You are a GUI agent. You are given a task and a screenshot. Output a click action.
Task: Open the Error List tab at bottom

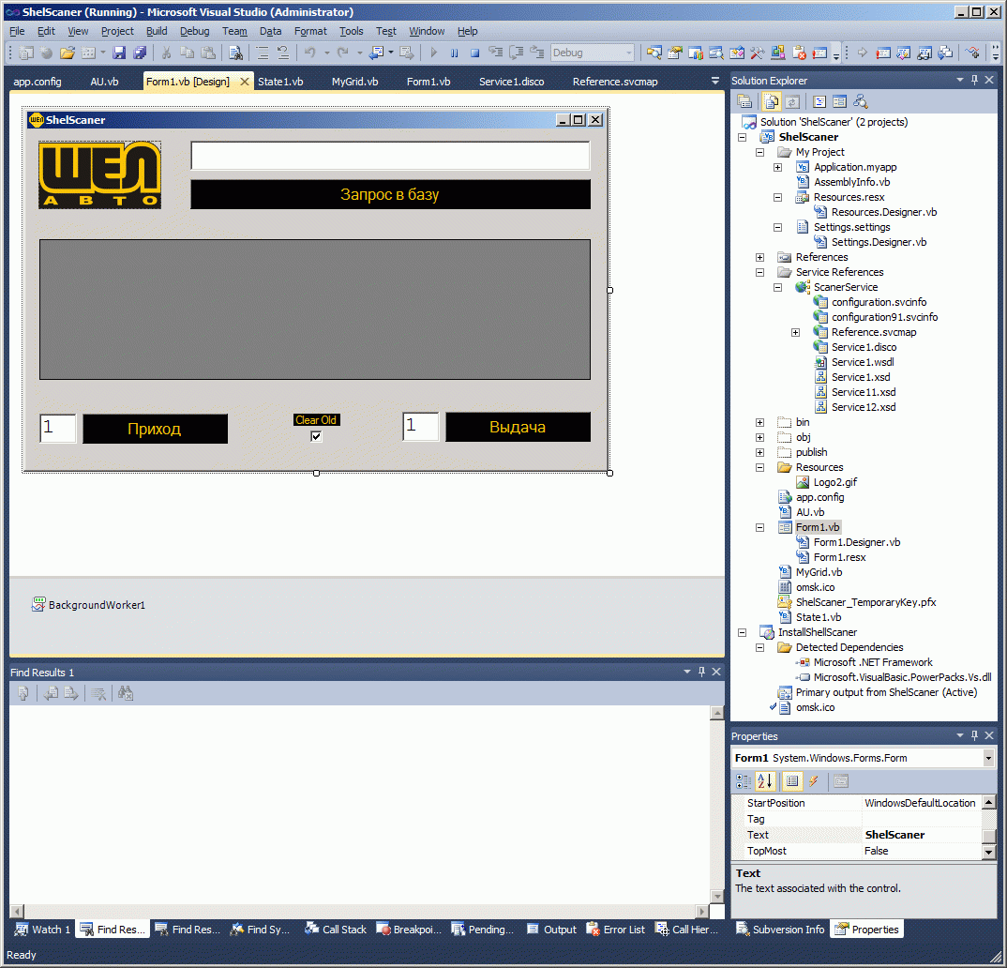click(x=616, y=930)
